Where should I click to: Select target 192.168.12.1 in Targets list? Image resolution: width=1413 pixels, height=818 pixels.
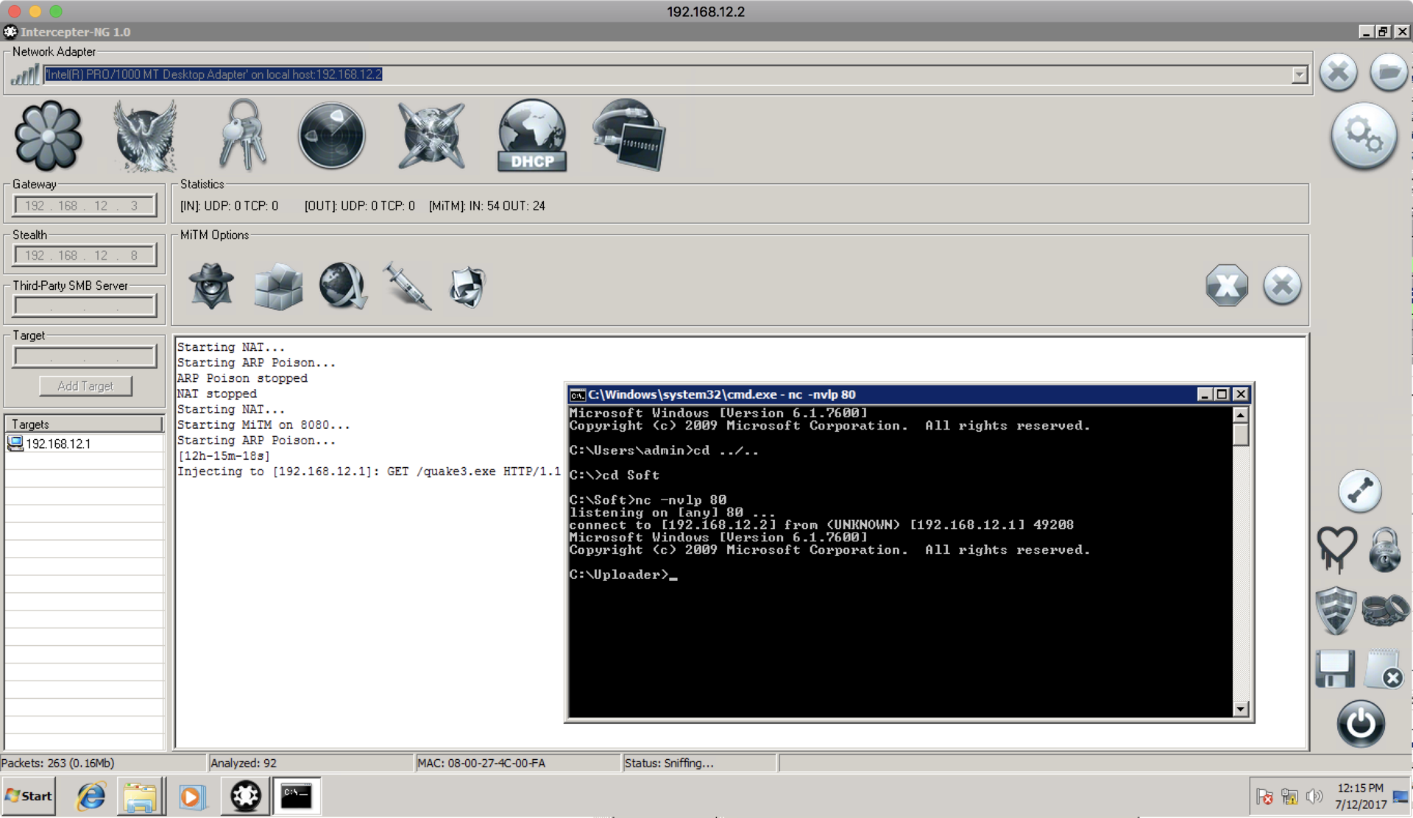click(x=58, y=444)
